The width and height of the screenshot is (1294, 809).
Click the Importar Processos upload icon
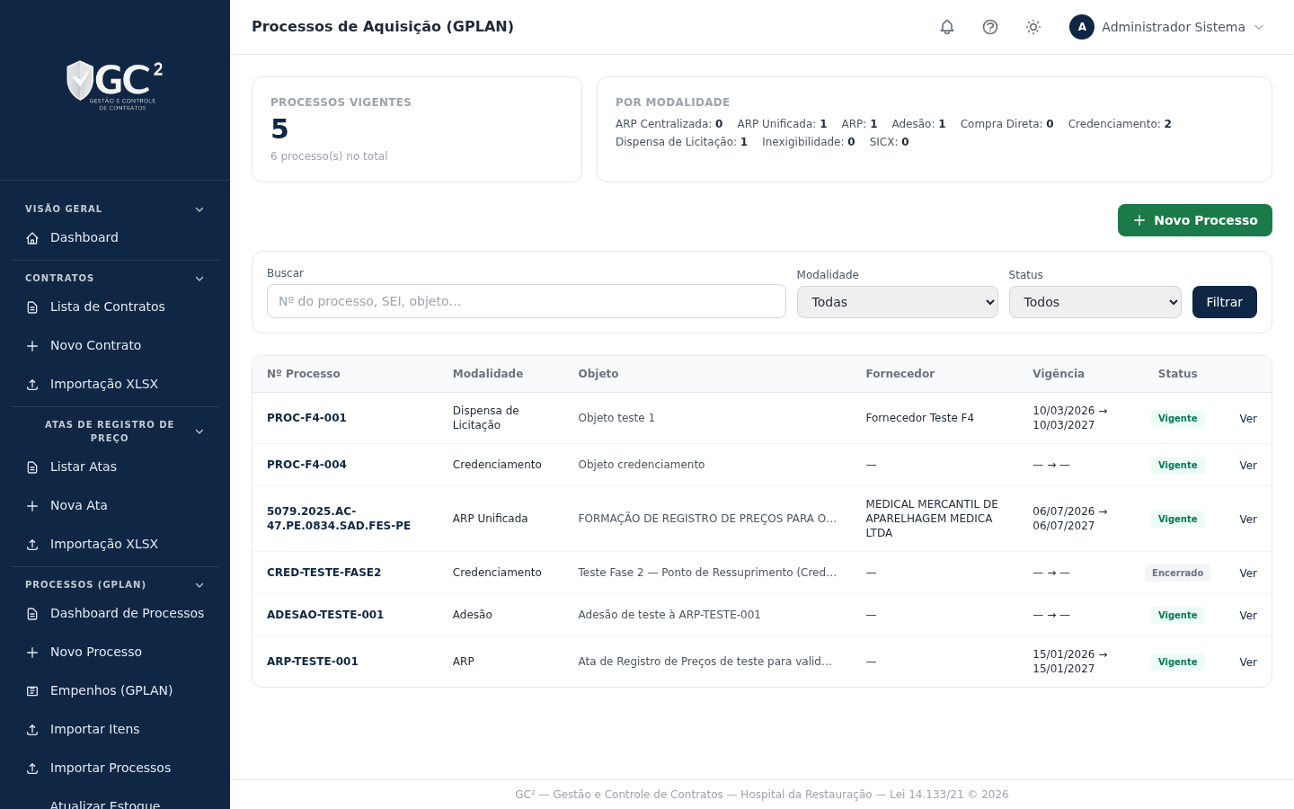[x=32, y=769]
